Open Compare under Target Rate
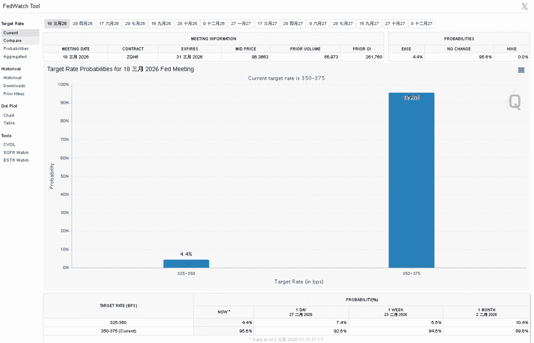This screenshot has height=343, width=534. coord(20,41)
